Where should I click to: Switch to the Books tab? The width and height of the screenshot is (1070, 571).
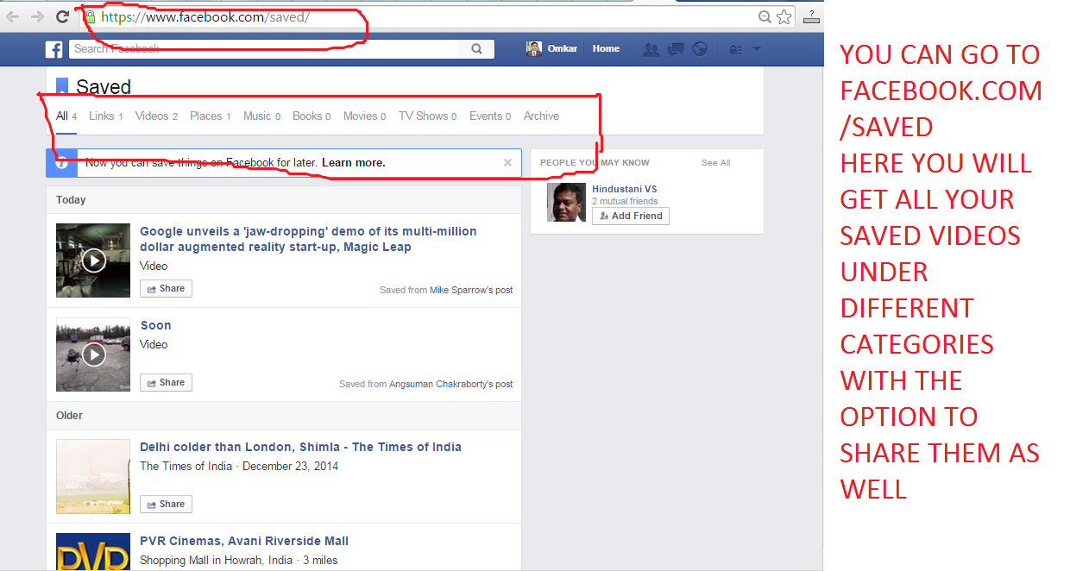tap(312, 116)
